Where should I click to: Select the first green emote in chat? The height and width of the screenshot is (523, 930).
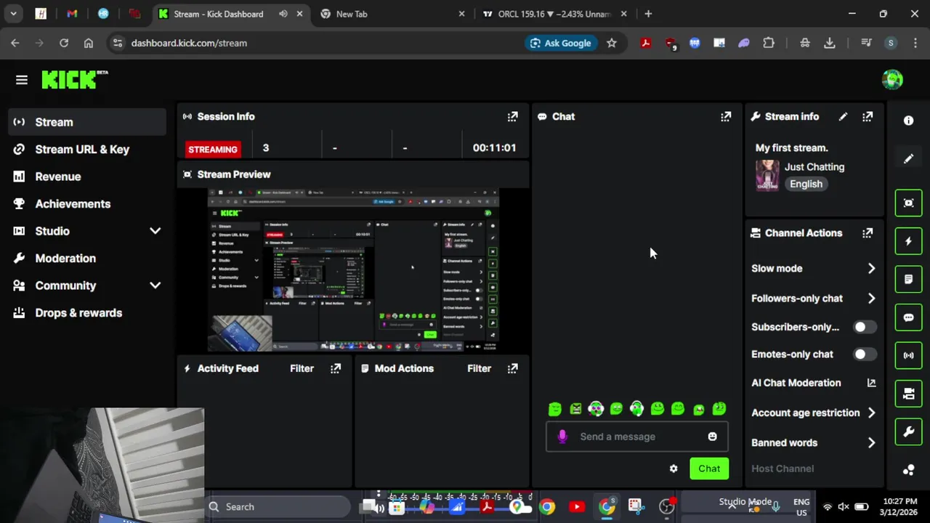[555, 410]
